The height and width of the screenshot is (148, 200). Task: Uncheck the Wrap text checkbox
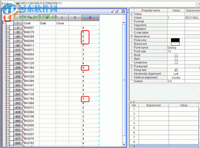176,70
